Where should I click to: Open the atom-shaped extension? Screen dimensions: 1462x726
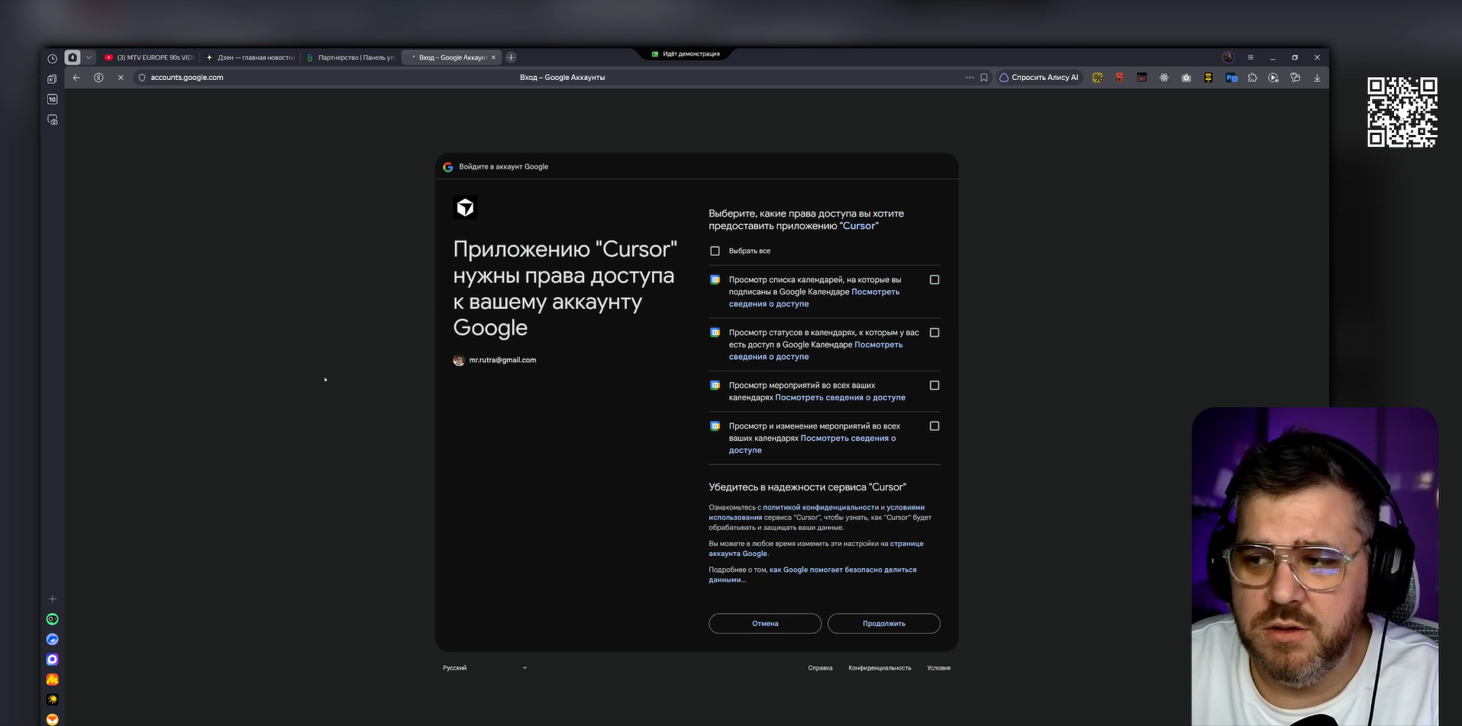[1164, 77]
